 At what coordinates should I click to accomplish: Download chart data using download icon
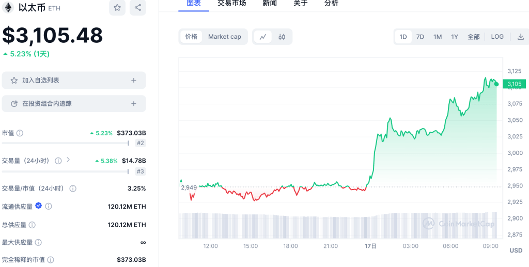tap(520, 37)
